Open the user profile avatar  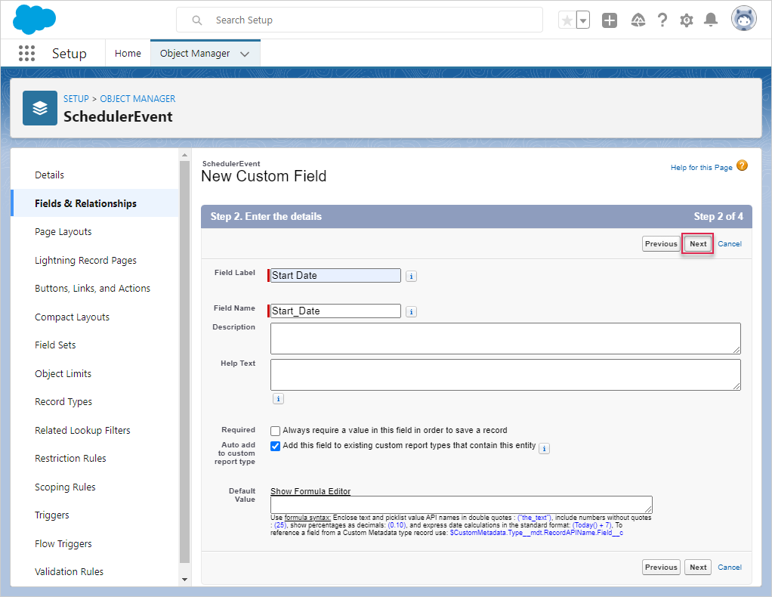pyautogui.click(x=743, y=20)
